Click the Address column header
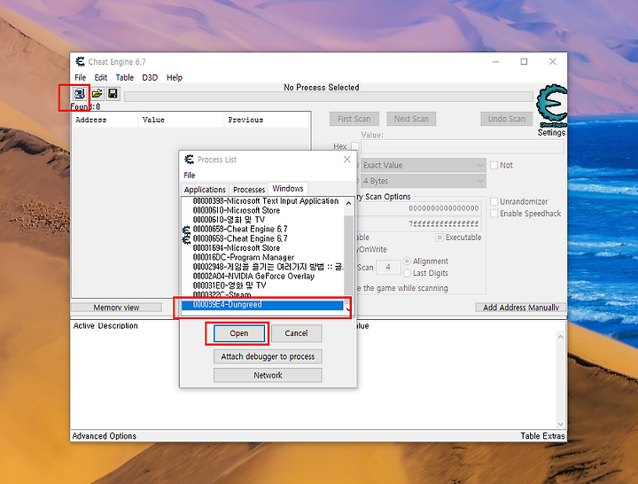Viewport: 638px width, 484px height. (105, 120)
